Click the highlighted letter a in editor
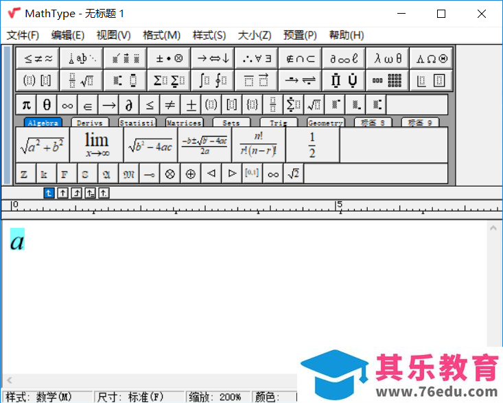 [x=17, y=240]
